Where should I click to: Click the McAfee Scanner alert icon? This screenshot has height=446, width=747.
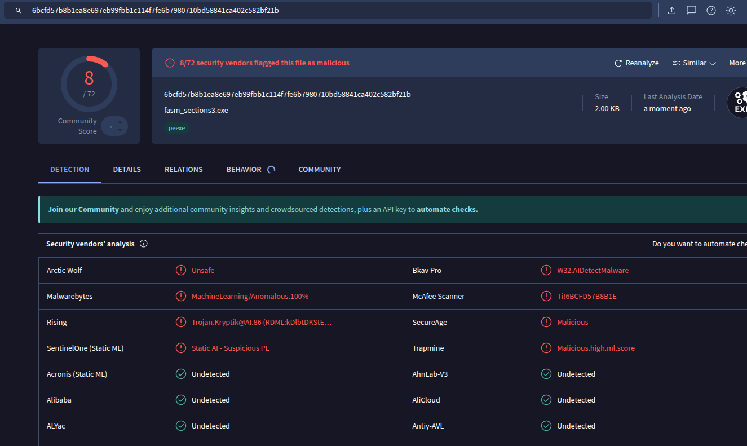tap(546, 296)
